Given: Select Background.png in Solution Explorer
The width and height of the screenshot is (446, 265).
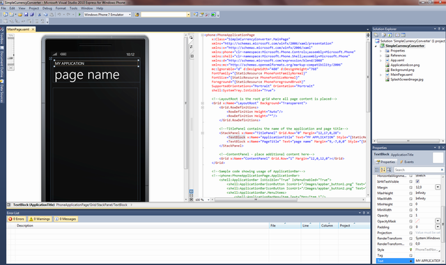Looking at the screenshot, I should [402, 70].
